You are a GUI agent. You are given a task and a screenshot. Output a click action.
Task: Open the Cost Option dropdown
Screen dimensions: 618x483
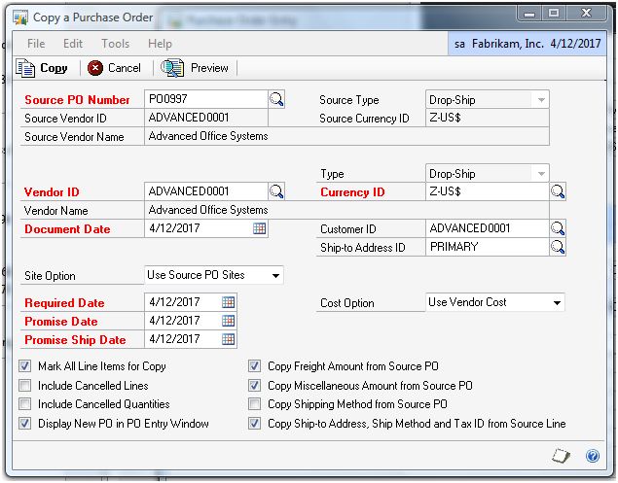(557, 302)
